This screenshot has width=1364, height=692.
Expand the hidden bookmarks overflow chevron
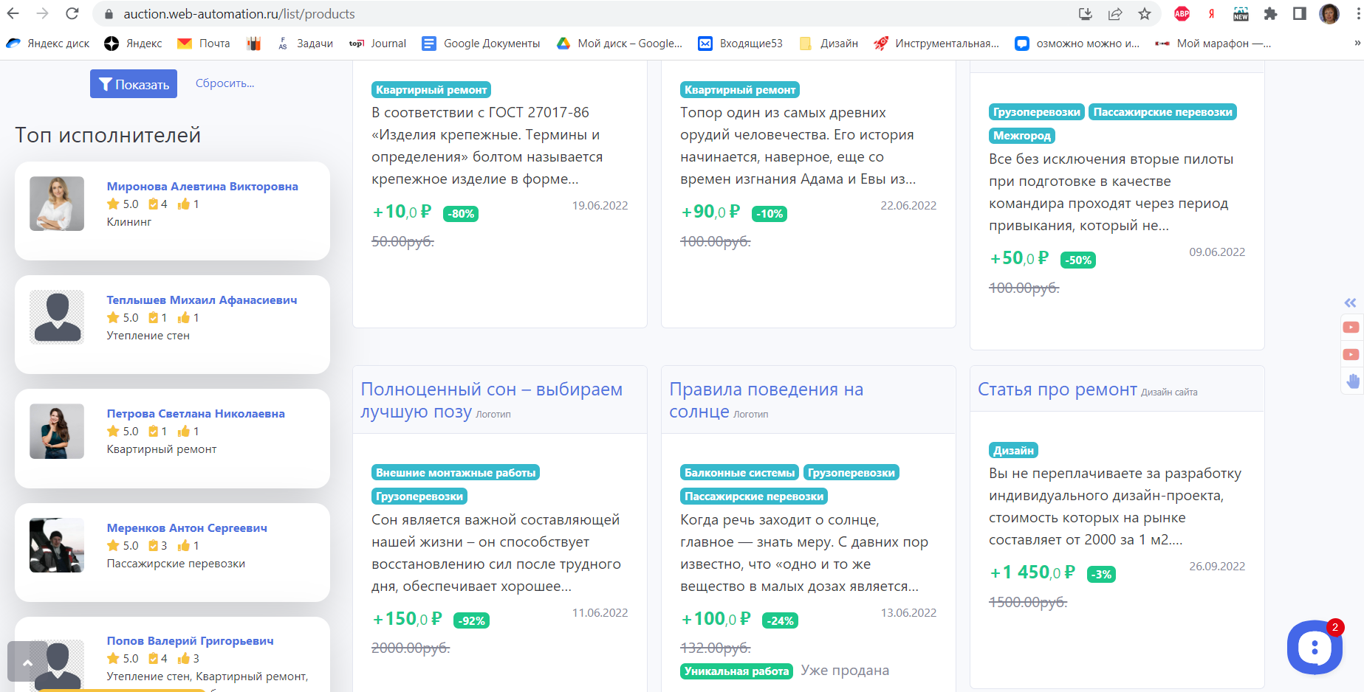[x=1357, y=44]
